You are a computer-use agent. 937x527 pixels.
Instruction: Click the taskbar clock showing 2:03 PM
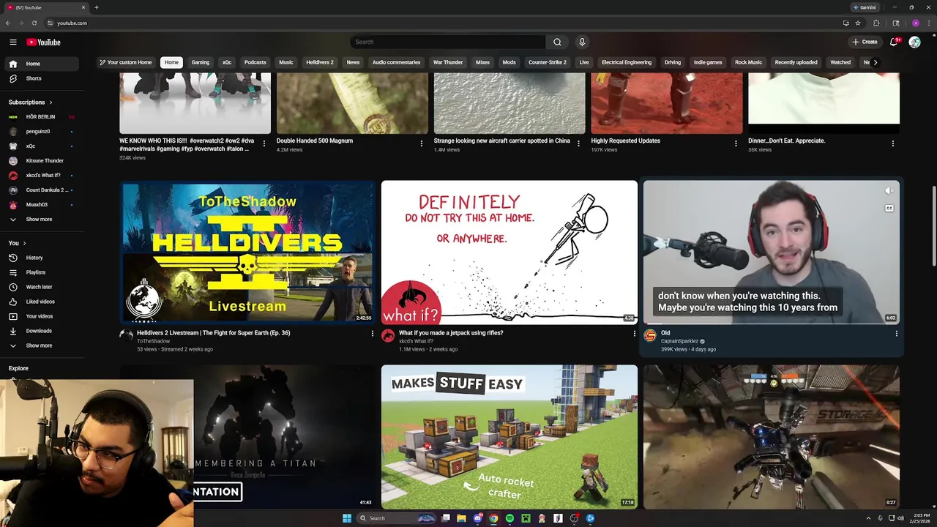click(919, 518)
